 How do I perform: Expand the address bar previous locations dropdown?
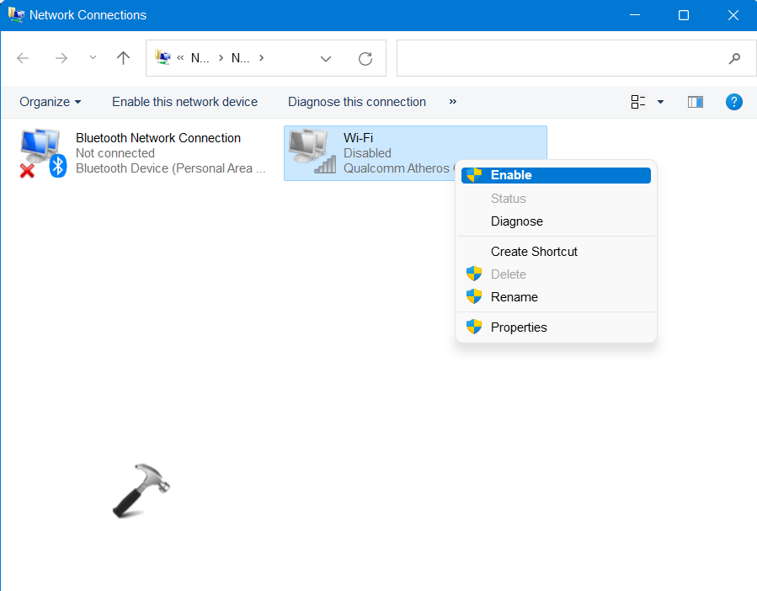[x=326, y=58]
